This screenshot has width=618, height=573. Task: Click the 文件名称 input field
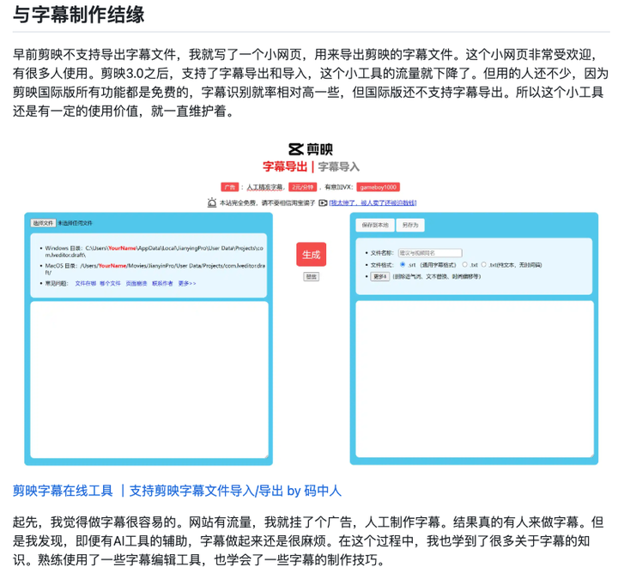coord(430,253)
